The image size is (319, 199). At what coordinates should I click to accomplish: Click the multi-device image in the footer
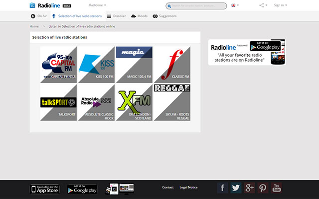(120, 189)
